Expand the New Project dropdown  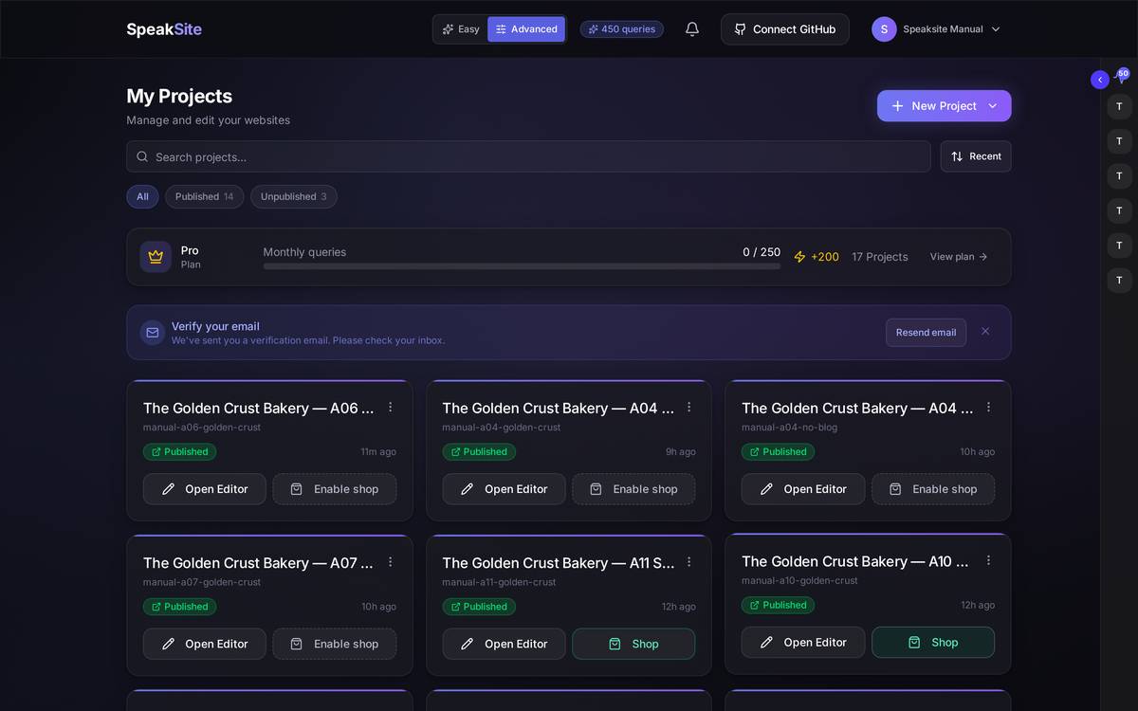pos(993,106)
